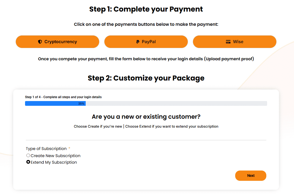Click the shield icon on the Cryptocurrency button
294x195 pixels.
40,42
